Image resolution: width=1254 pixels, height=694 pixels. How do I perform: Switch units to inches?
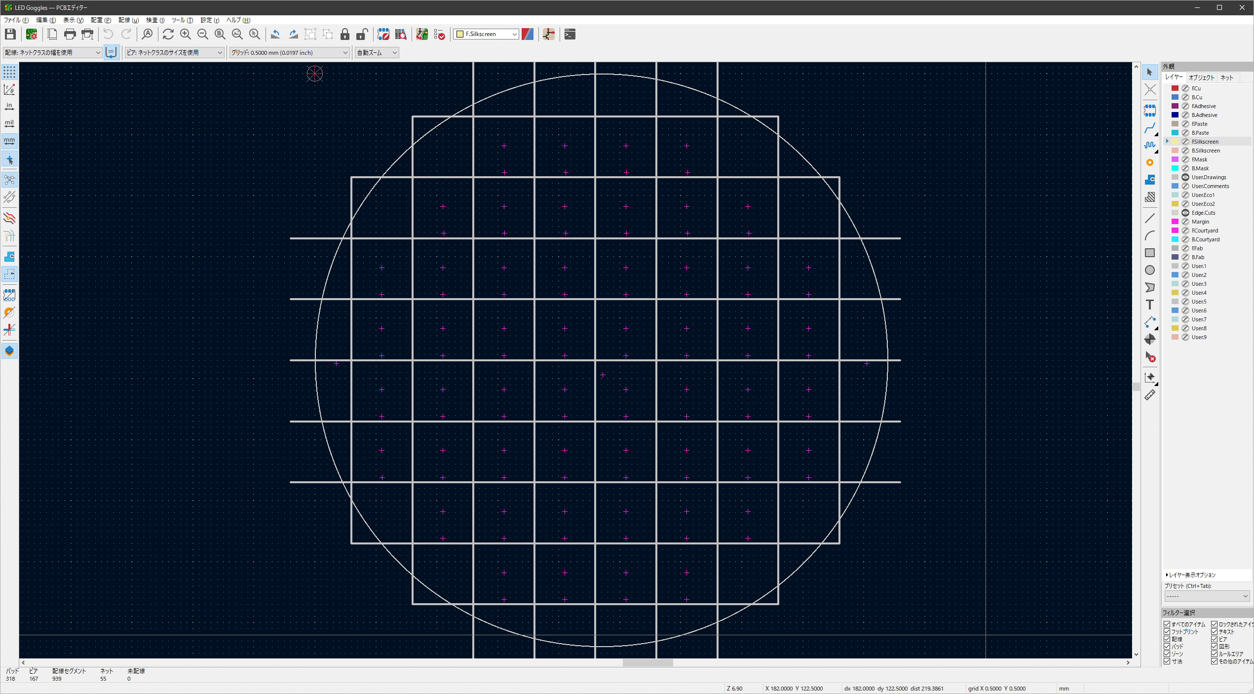[9, 107]
